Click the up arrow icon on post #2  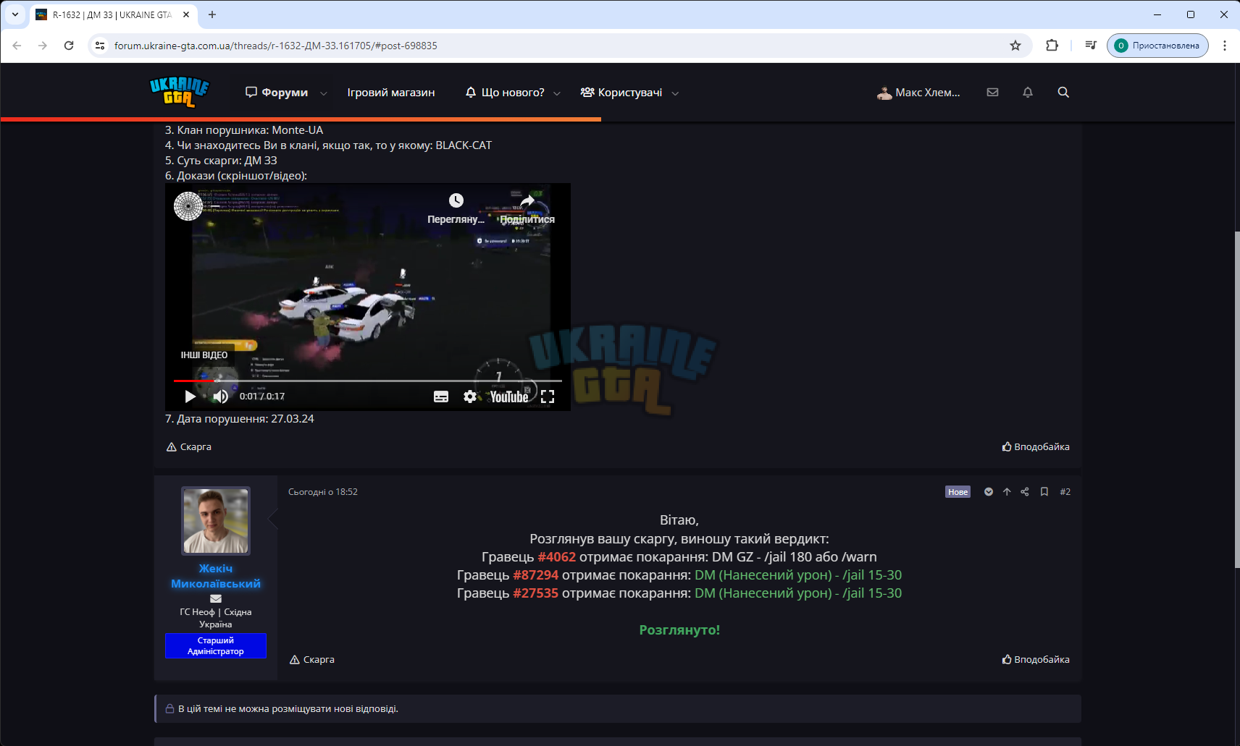point(1007,492)
